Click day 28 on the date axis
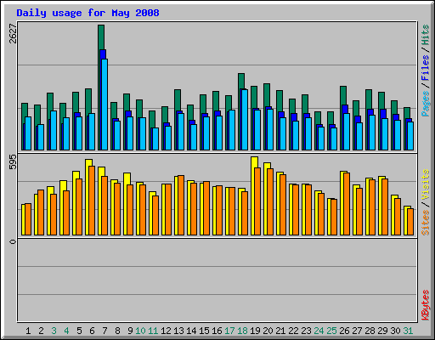435x340 pixels. 370,331
